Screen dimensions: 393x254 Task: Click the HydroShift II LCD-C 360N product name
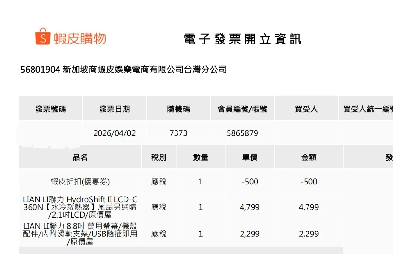(x=80, y=207)
